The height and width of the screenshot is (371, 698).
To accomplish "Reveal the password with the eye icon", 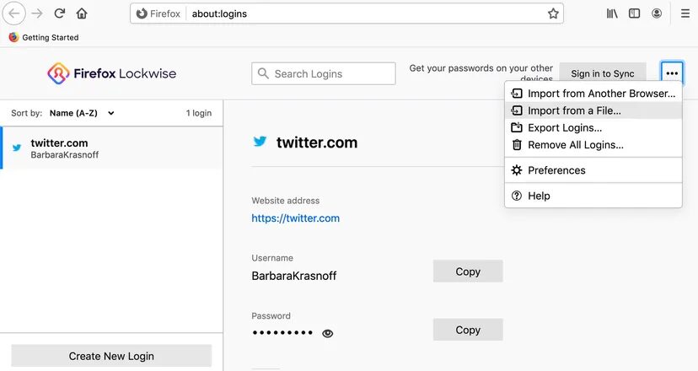I will 328,333.
